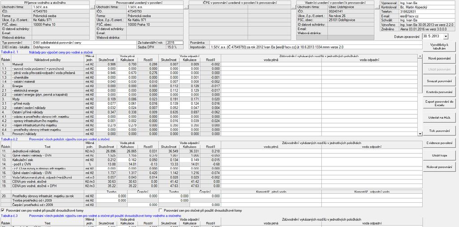Click Export porovnání do Excelu

439,103
